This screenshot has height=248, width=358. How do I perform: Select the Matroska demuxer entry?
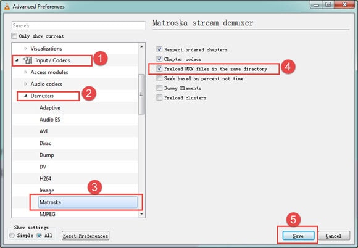coord(88,202)
